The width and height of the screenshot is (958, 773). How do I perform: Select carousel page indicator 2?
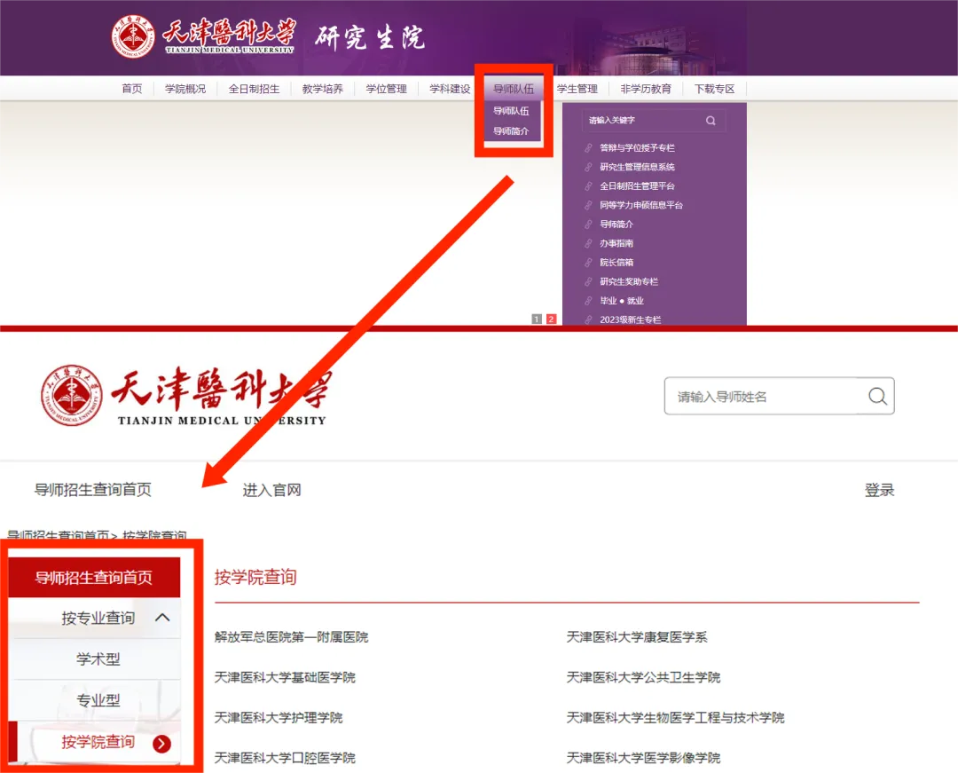[551, 319]
